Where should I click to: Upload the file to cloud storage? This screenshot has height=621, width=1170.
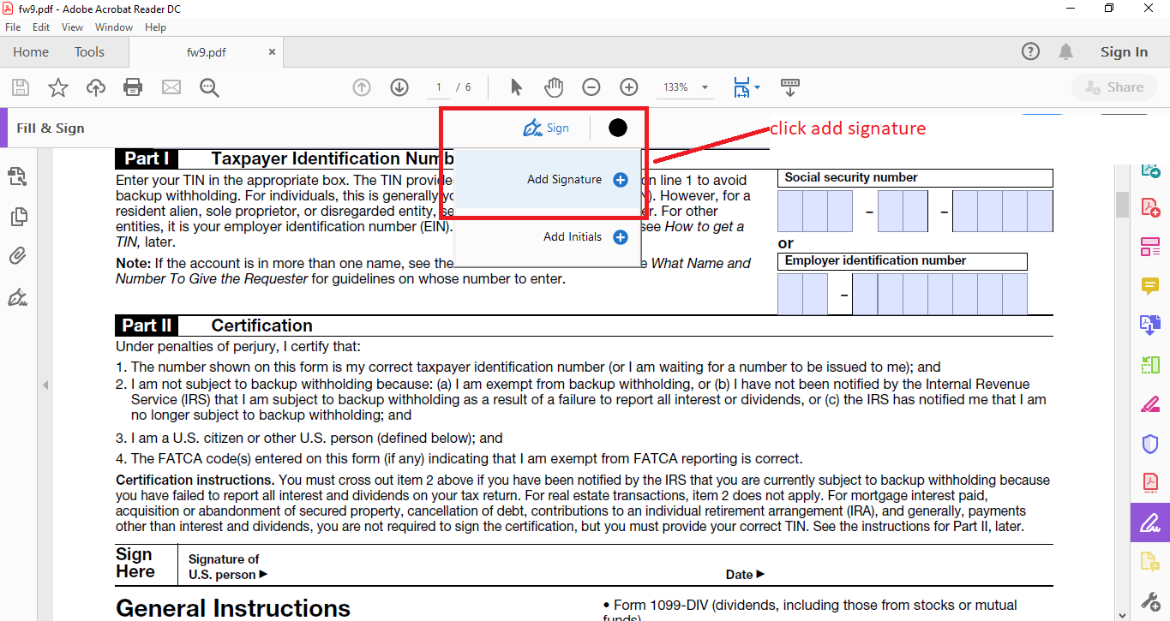coord(95,87)
